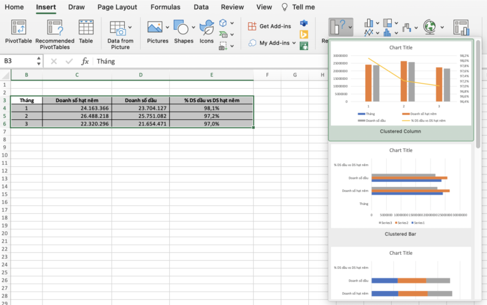
Task: Click the Recommended Charts icon
Action: pos(339,27)
